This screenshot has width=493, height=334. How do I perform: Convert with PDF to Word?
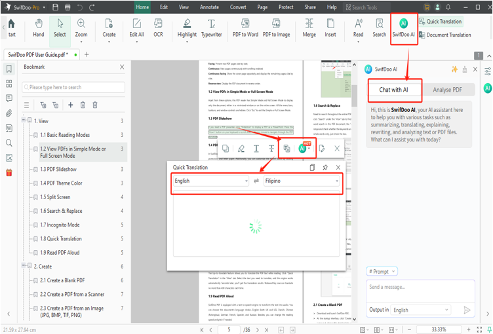pos(245,28)
